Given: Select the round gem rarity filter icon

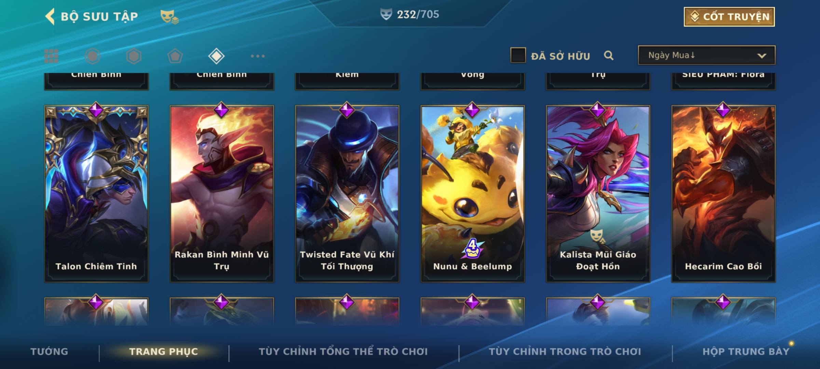Looking at the screenshot, I should (x=92, y=56).
